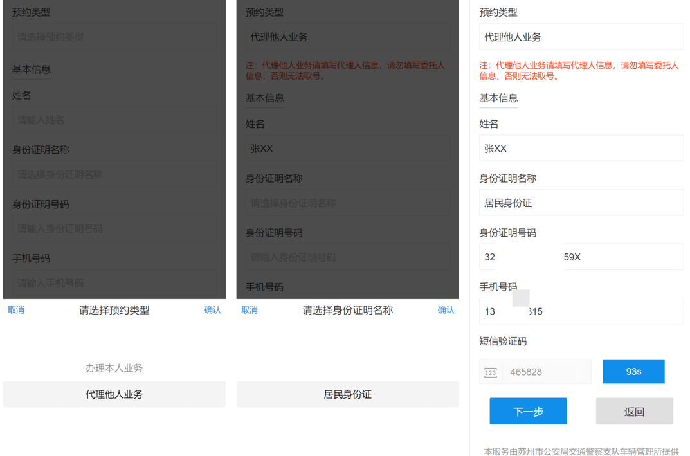Click the dimmed 请输入姓名 placeholder field
Image resolution: width=690 pixels, height=456 pixels.
coord(114,120)
